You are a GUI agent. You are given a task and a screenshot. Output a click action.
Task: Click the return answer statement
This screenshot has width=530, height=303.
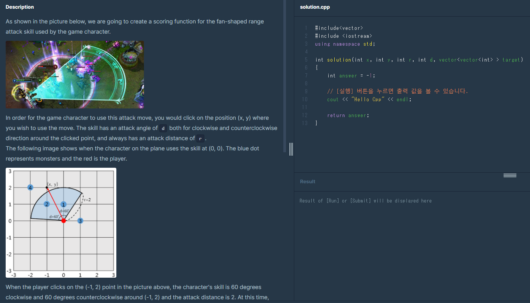[347, 115]
